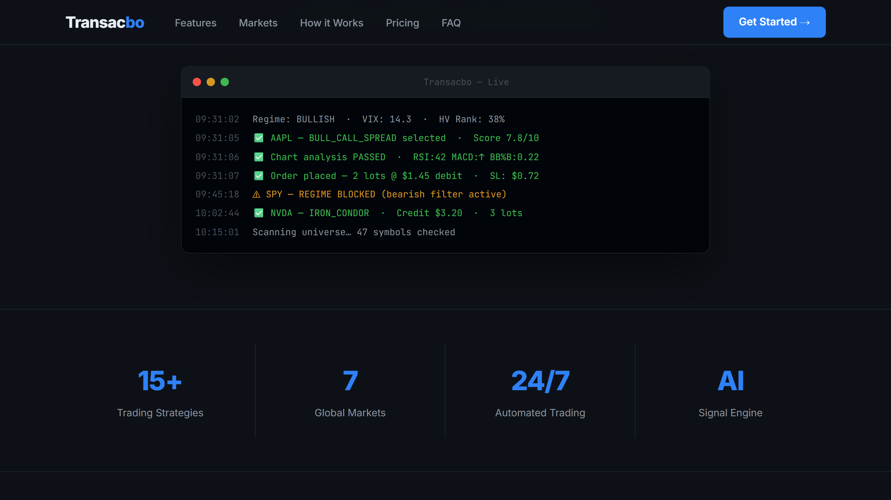Image resolution: width=891 pixels, height=500 pixels.
Task: Click AAPL — BULL_CALL_SPREAD selected text
Action: [358, 138]
